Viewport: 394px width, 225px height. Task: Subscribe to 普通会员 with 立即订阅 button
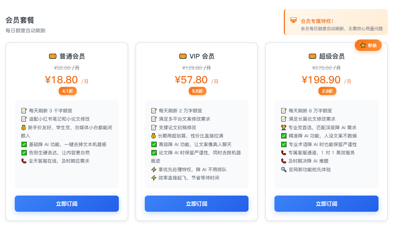coord(67,204)
